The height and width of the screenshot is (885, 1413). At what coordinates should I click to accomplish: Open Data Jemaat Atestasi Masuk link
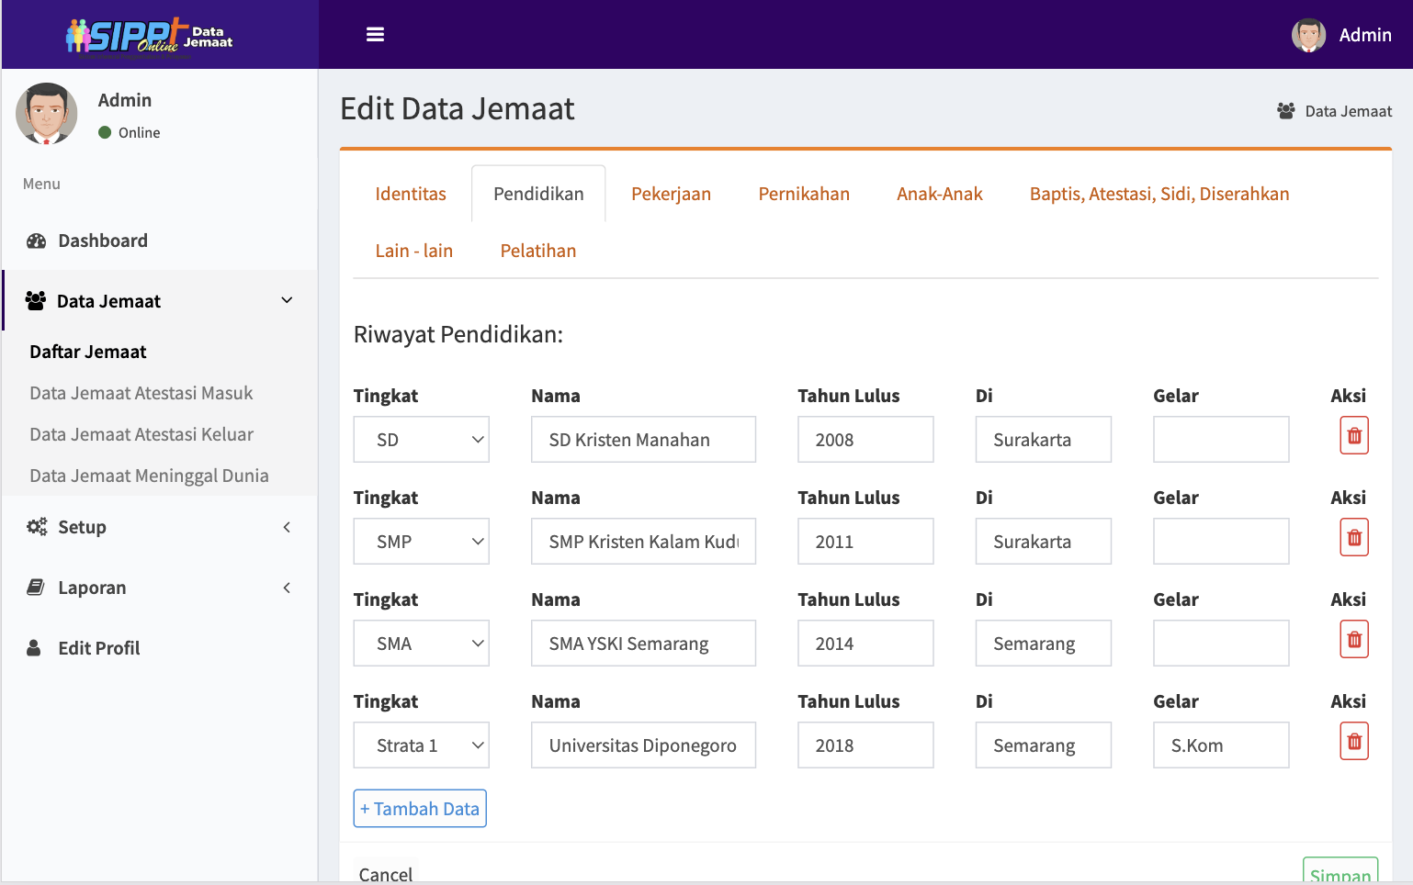click(x=141, y=393)
